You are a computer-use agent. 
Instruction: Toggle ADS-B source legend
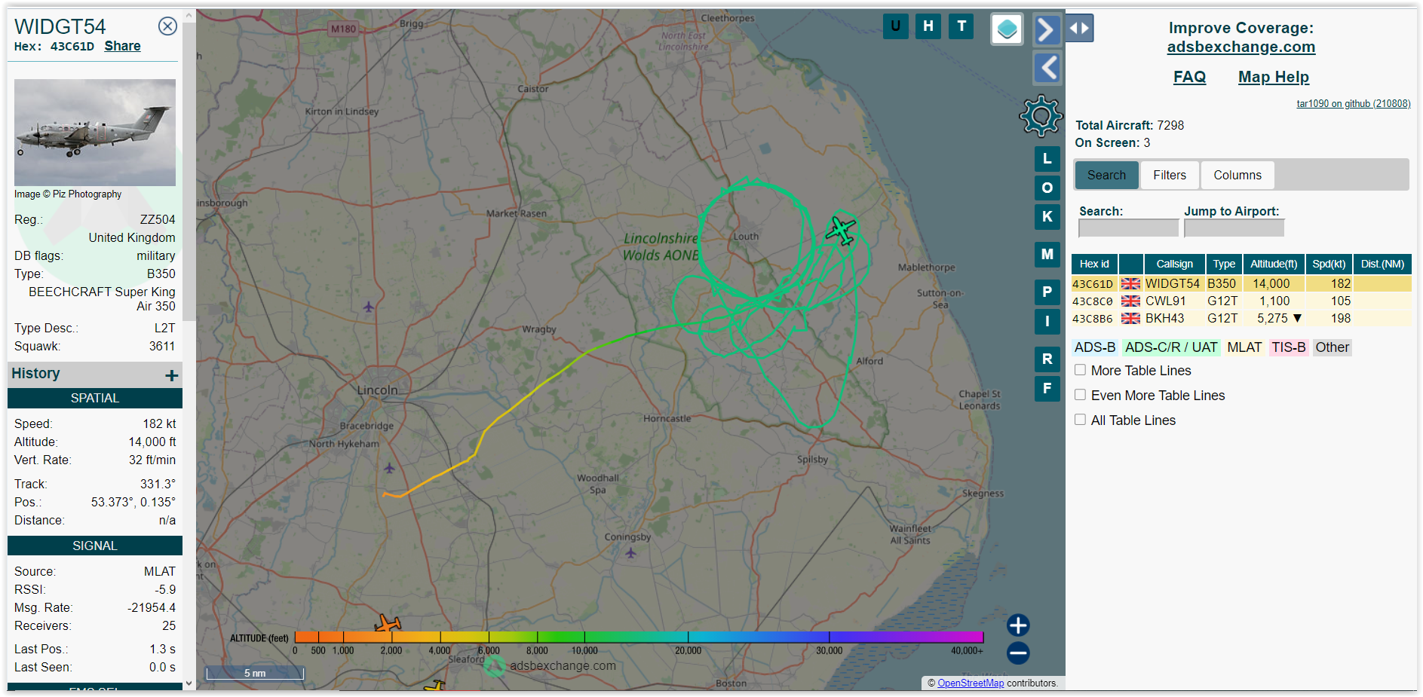coord(1095,347)
